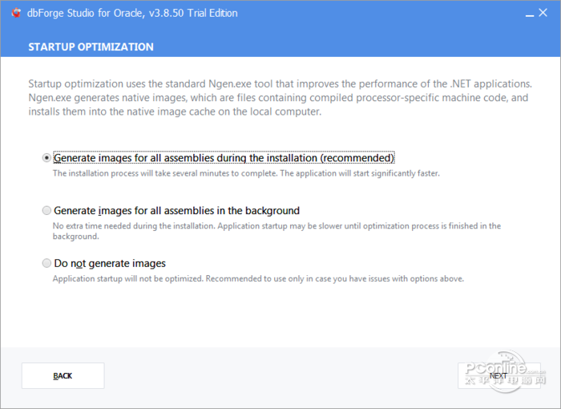Proceed with the NEXT button

click(x=498, y=375)
